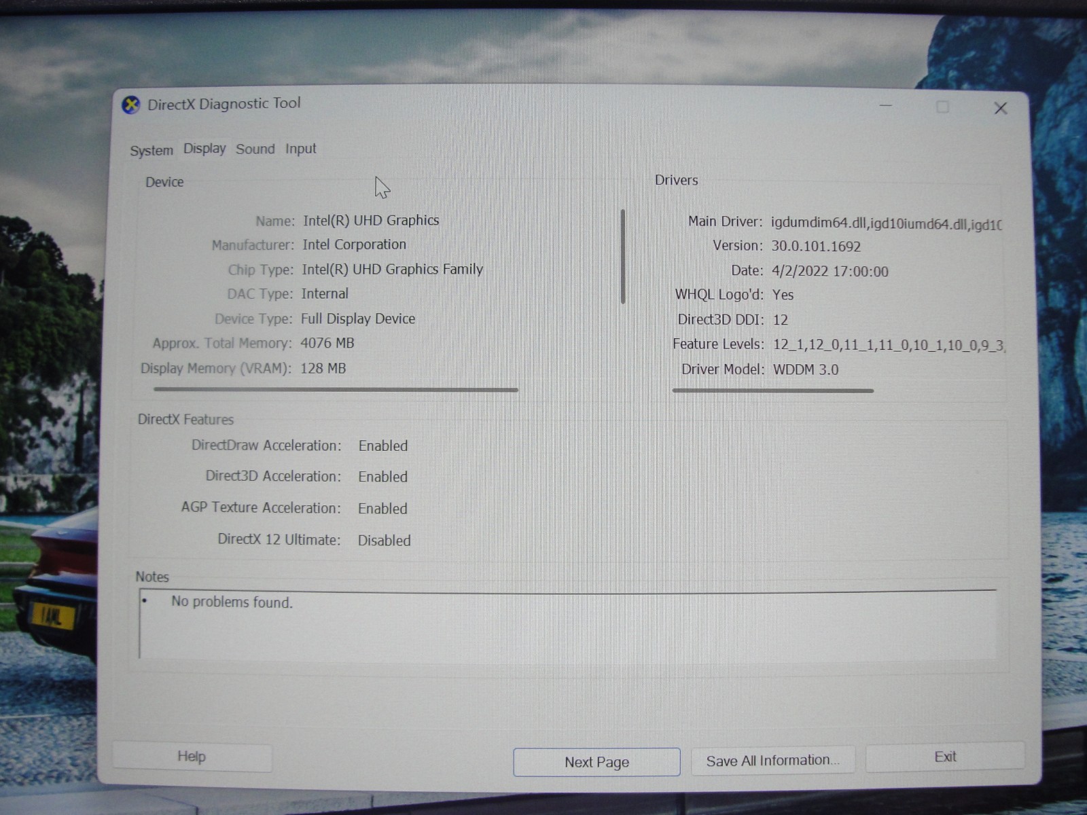The image size is (1087, 815).
Task: Click Direct3D Acceleration 'Enabled' value
Action: (x=383, y=477)
